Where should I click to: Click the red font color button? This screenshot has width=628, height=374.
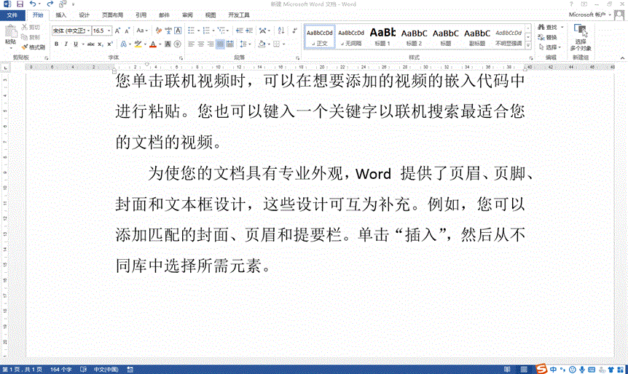click(152, 44)
